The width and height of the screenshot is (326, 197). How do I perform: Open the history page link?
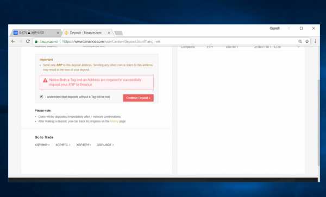coord(114,121)
